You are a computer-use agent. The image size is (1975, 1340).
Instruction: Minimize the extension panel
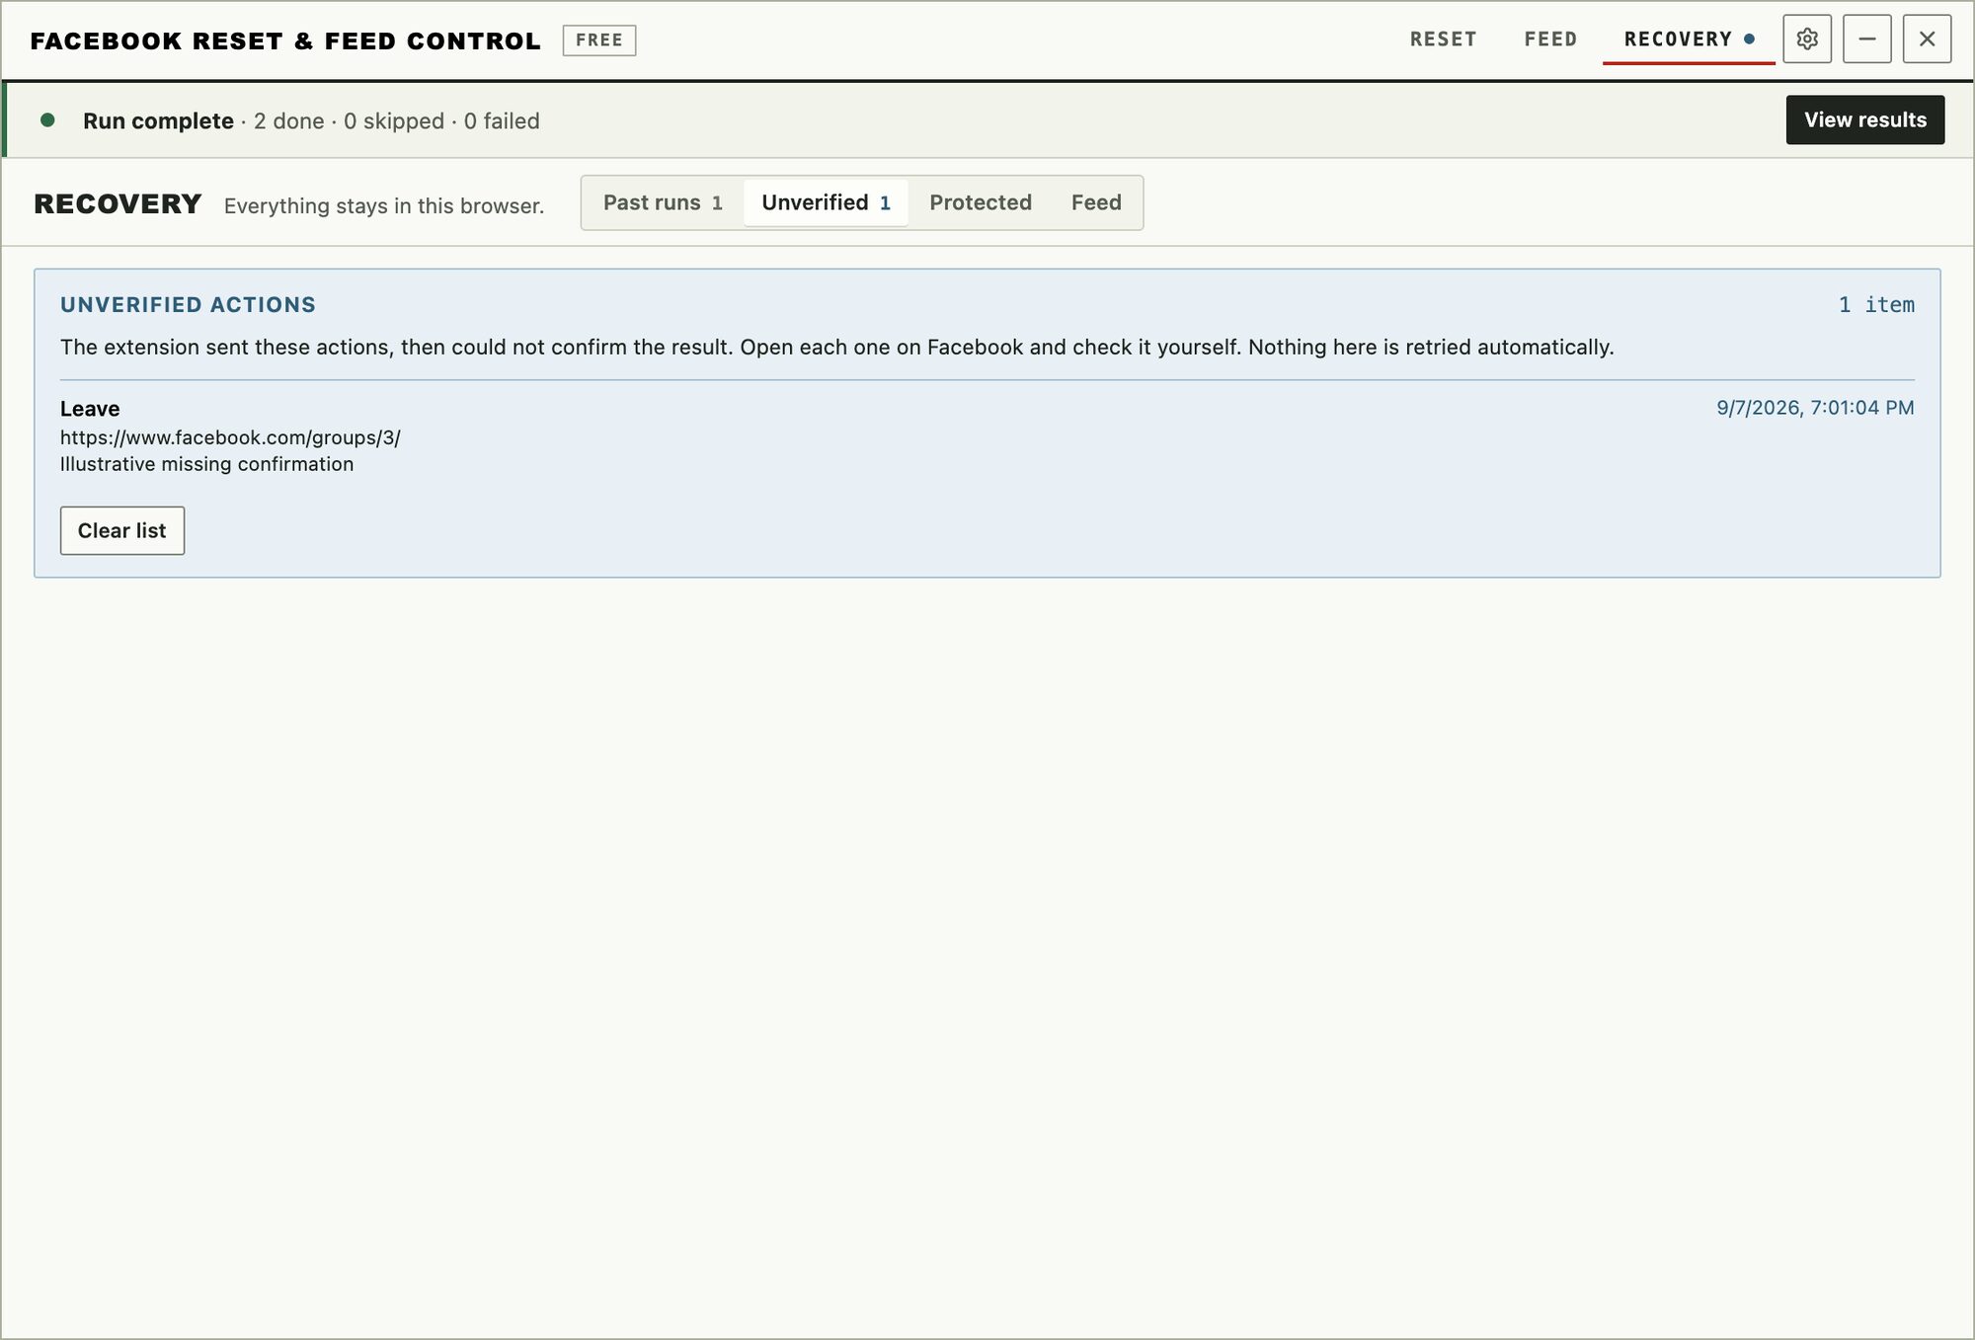(x=1867, y=39)
